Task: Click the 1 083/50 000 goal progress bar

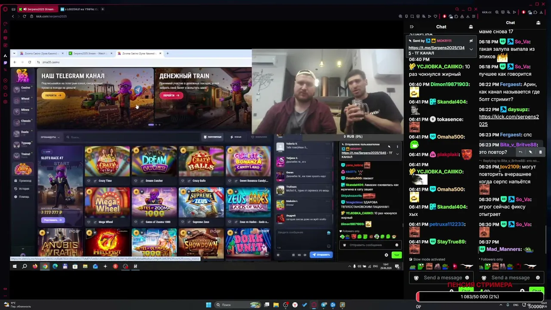Action: click(x=480, y=297)
